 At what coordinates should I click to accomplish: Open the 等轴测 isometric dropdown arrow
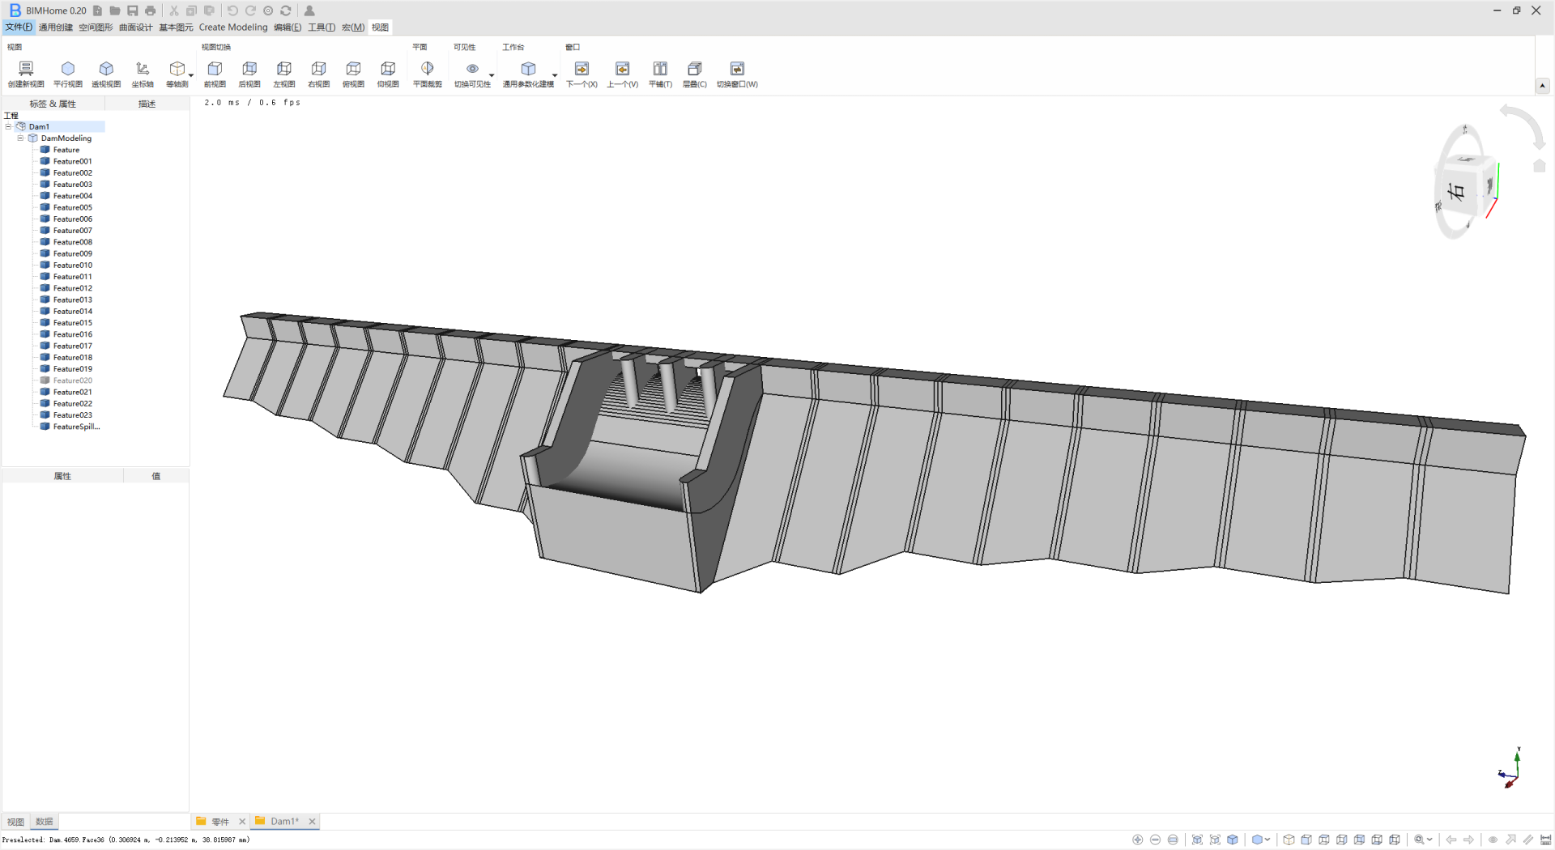point(191,76)
